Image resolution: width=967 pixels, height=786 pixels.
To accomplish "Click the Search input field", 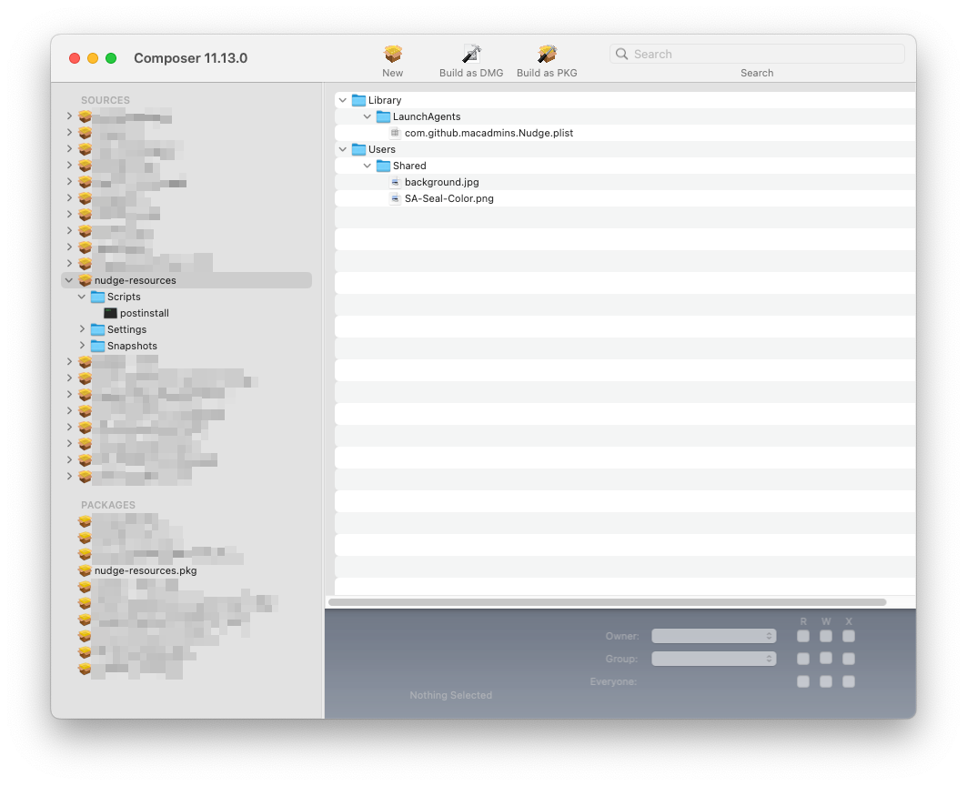I will (764, 55).
